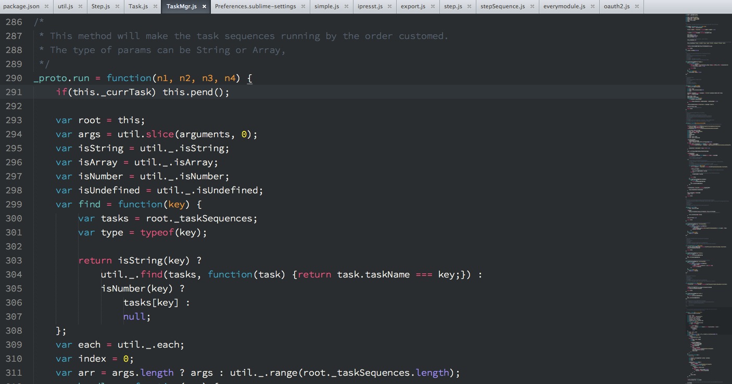Image resolution: width=732 pixels, height=384 pixels.
Task: Close the export.js tab
Action: pyautogui.click(x=432, y=7)
